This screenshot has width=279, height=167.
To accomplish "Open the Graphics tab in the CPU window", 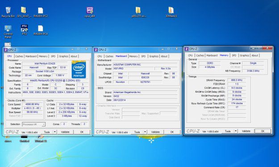I will (x=63, y=56).
